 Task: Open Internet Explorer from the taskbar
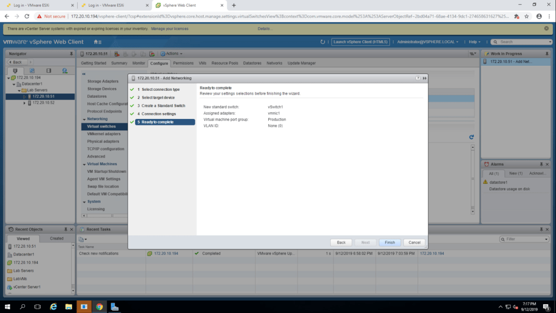(53, 306)
